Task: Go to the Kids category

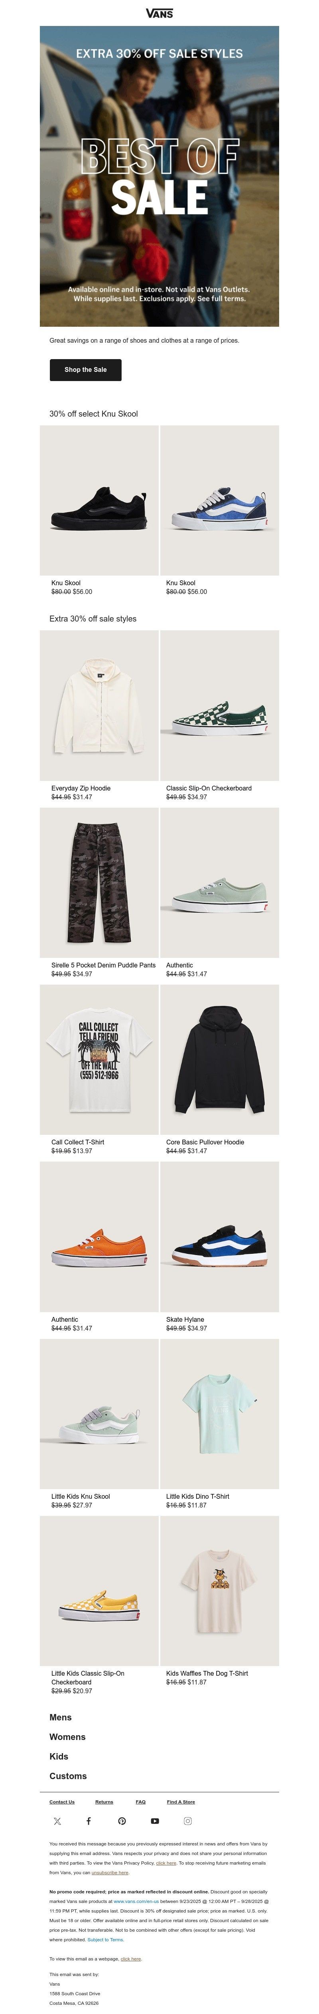Action: 59,1757
